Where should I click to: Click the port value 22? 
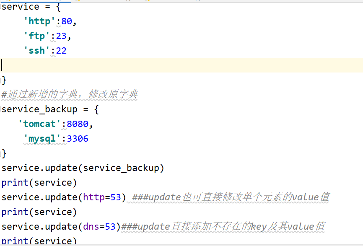61,51
